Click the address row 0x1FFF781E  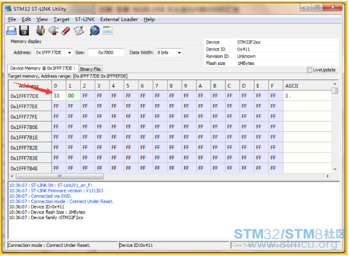coord(30,137)
